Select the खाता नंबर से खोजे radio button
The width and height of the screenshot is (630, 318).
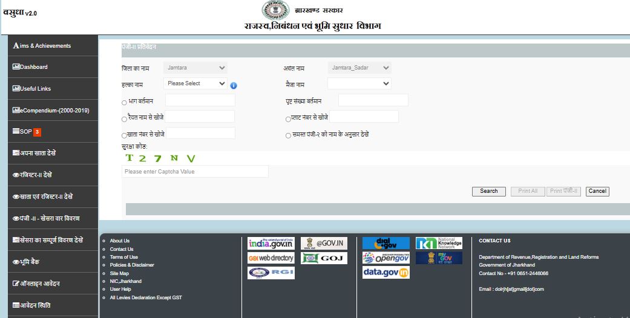tap(124, 135)
